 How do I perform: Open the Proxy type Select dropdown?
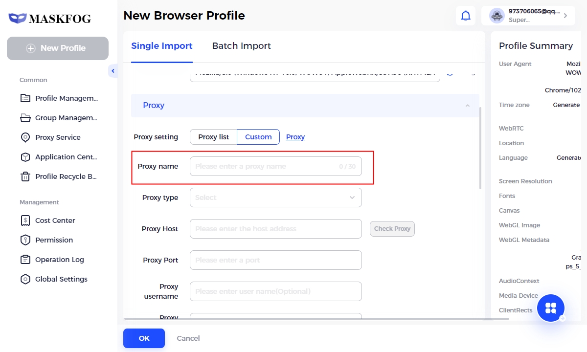coord(275,198)
